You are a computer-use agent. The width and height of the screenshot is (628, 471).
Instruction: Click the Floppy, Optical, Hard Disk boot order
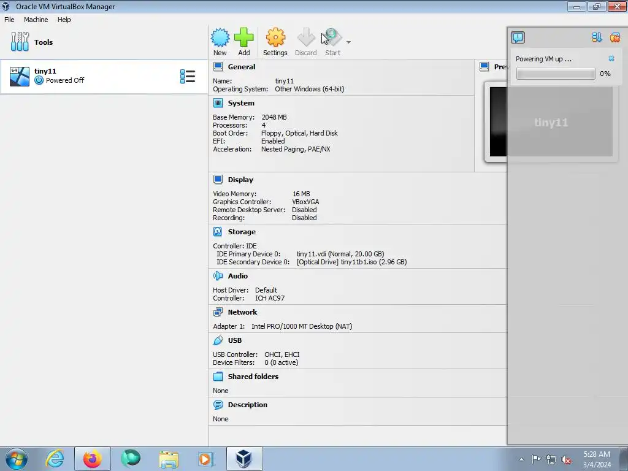299,133
